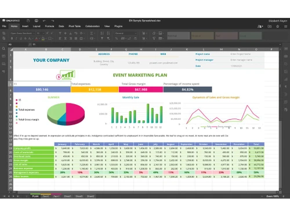Mark the file as favorite with the star icon
The image size is (290, 217).
[x=278, y=26]
